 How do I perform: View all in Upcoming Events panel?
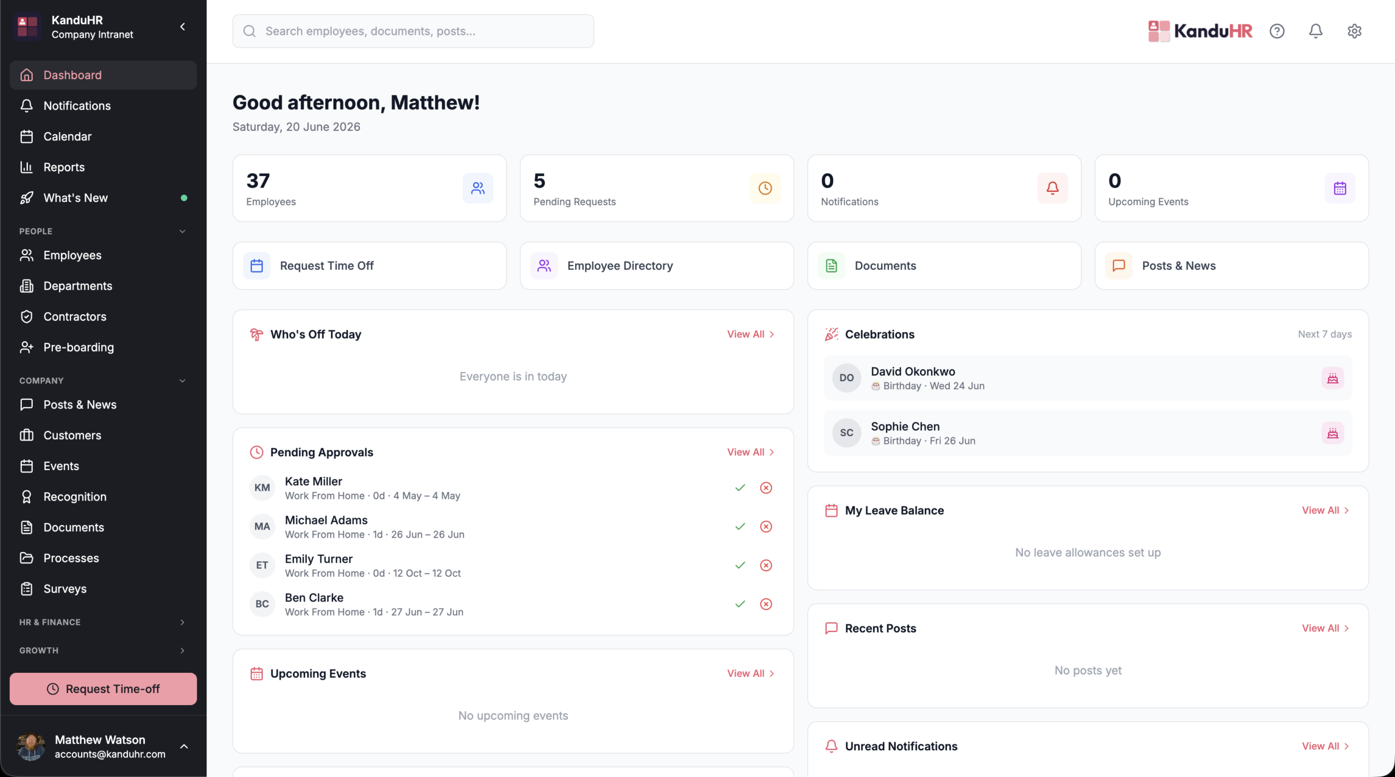coord(750,673)
